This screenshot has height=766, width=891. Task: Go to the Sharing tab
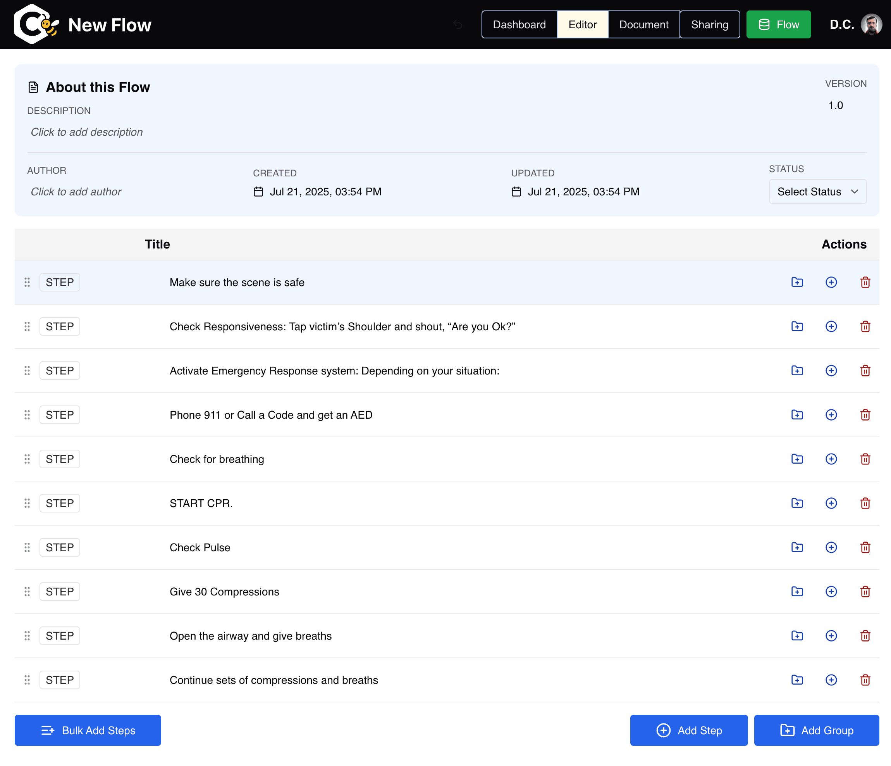(x=710, y=24)
